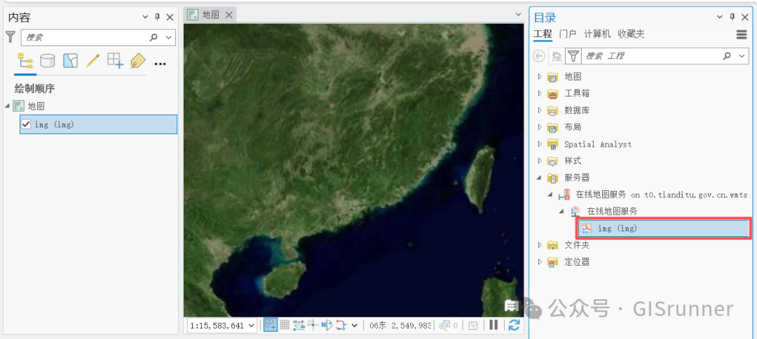Switch to the 门户 tab in Catalog
Screen dimensions: 757x339
click(x=568, y=34)
